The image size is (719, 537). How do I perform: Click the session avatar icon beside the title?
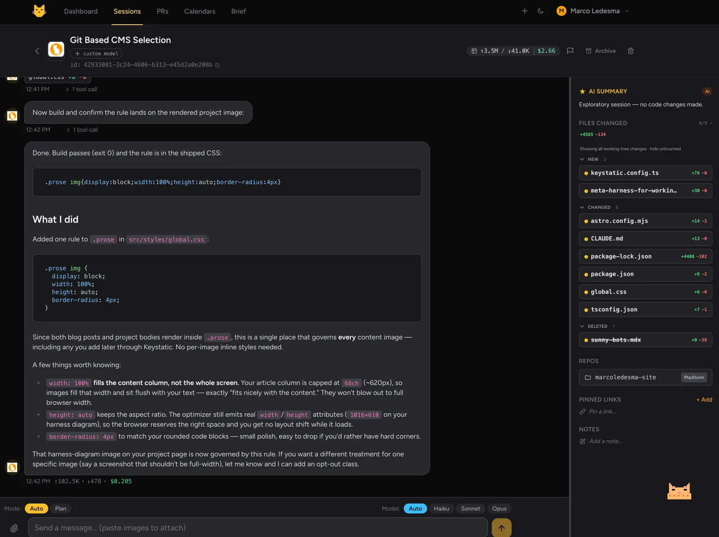(x=56, y=49)
